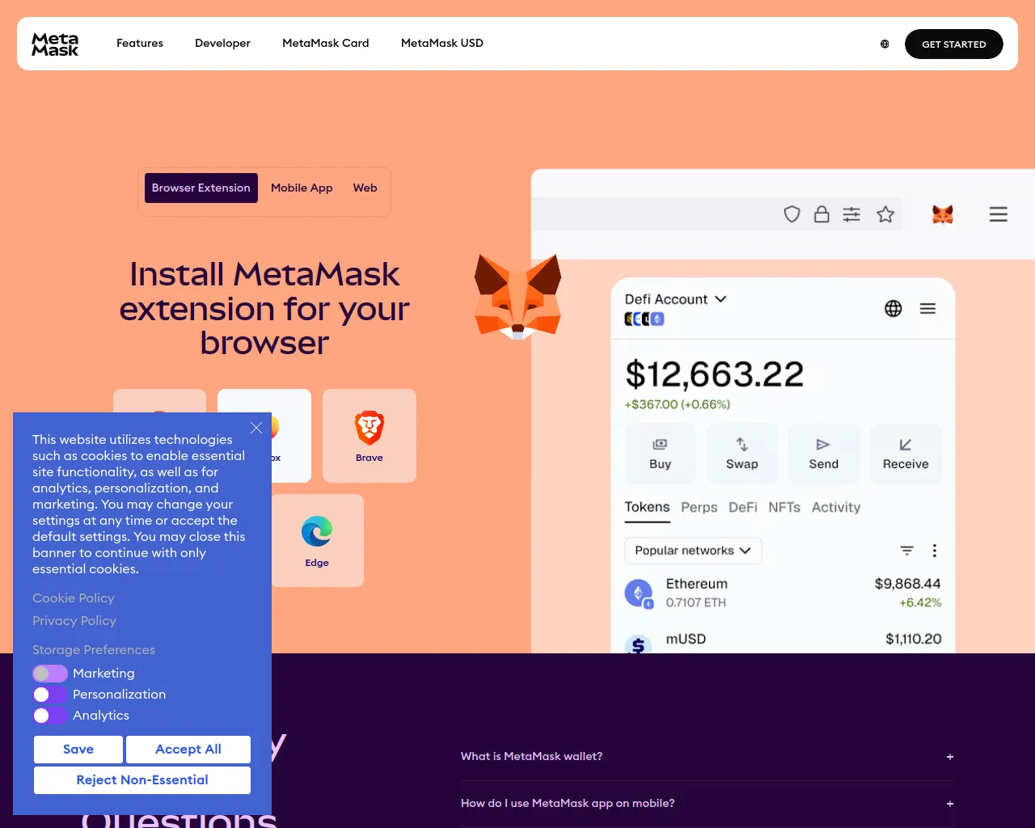Click the MetaMask fox extension icon
This screenshot has height=828, width=1035.
point(943,214)
